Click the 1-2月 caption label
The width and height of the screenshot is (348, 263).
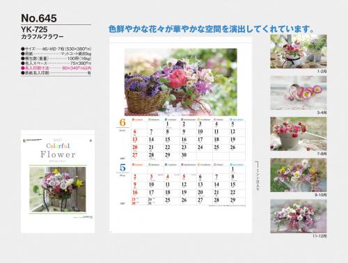click(322, 72)
